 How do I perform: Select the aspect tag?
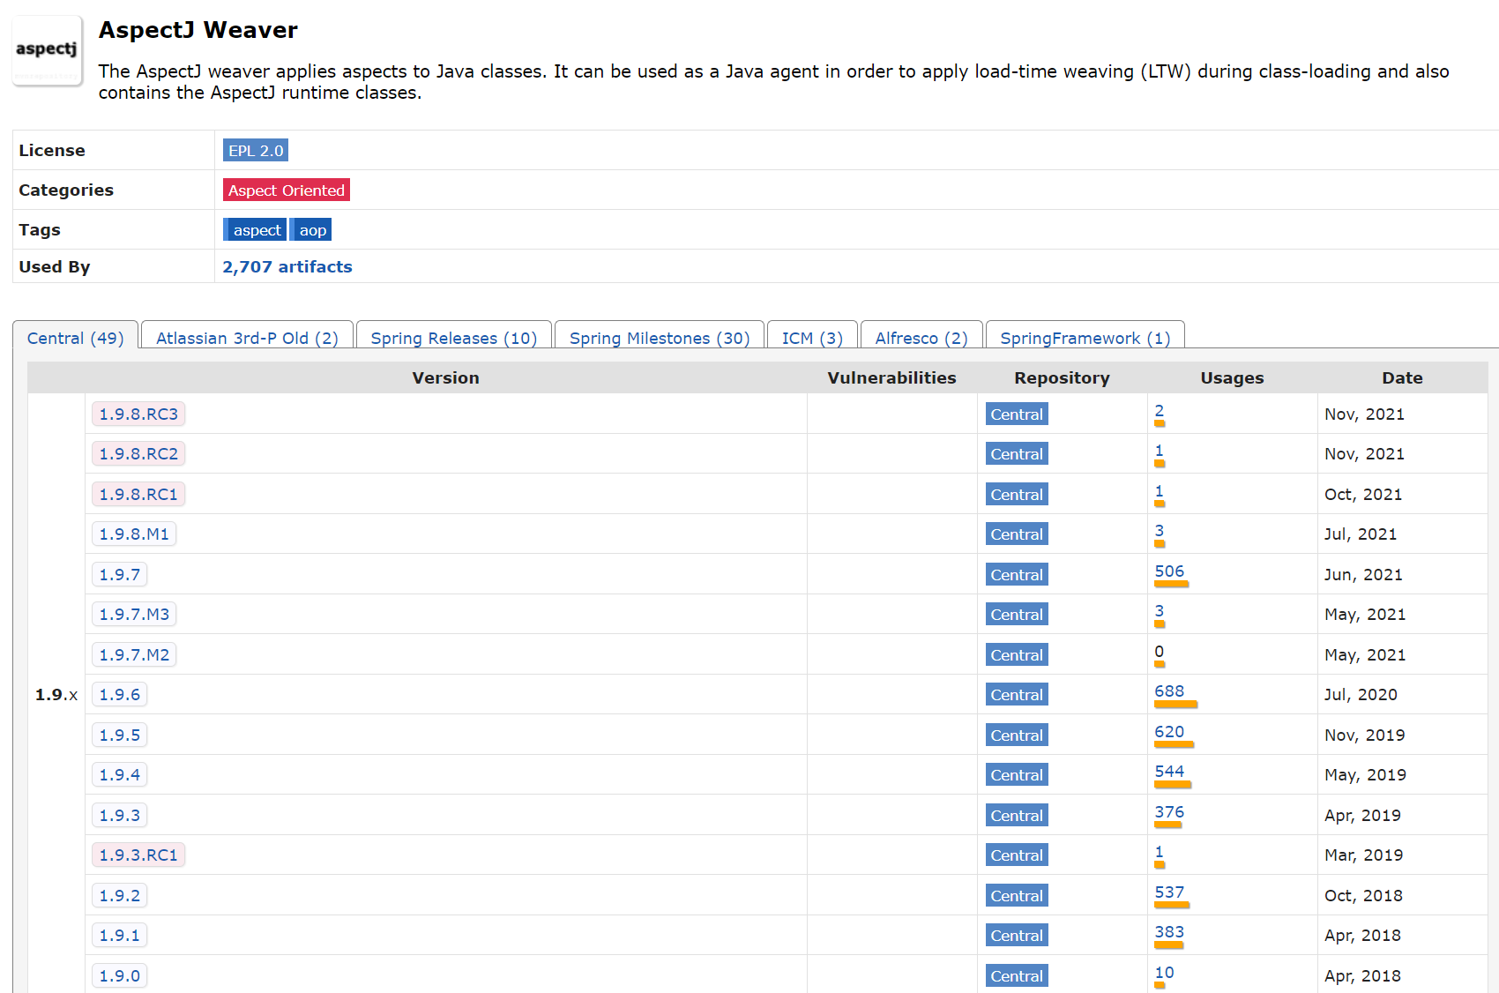(x=256, y=230)
